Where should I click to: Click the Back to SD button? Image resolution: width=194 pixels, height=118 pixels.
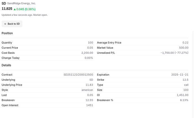[12, 24]
